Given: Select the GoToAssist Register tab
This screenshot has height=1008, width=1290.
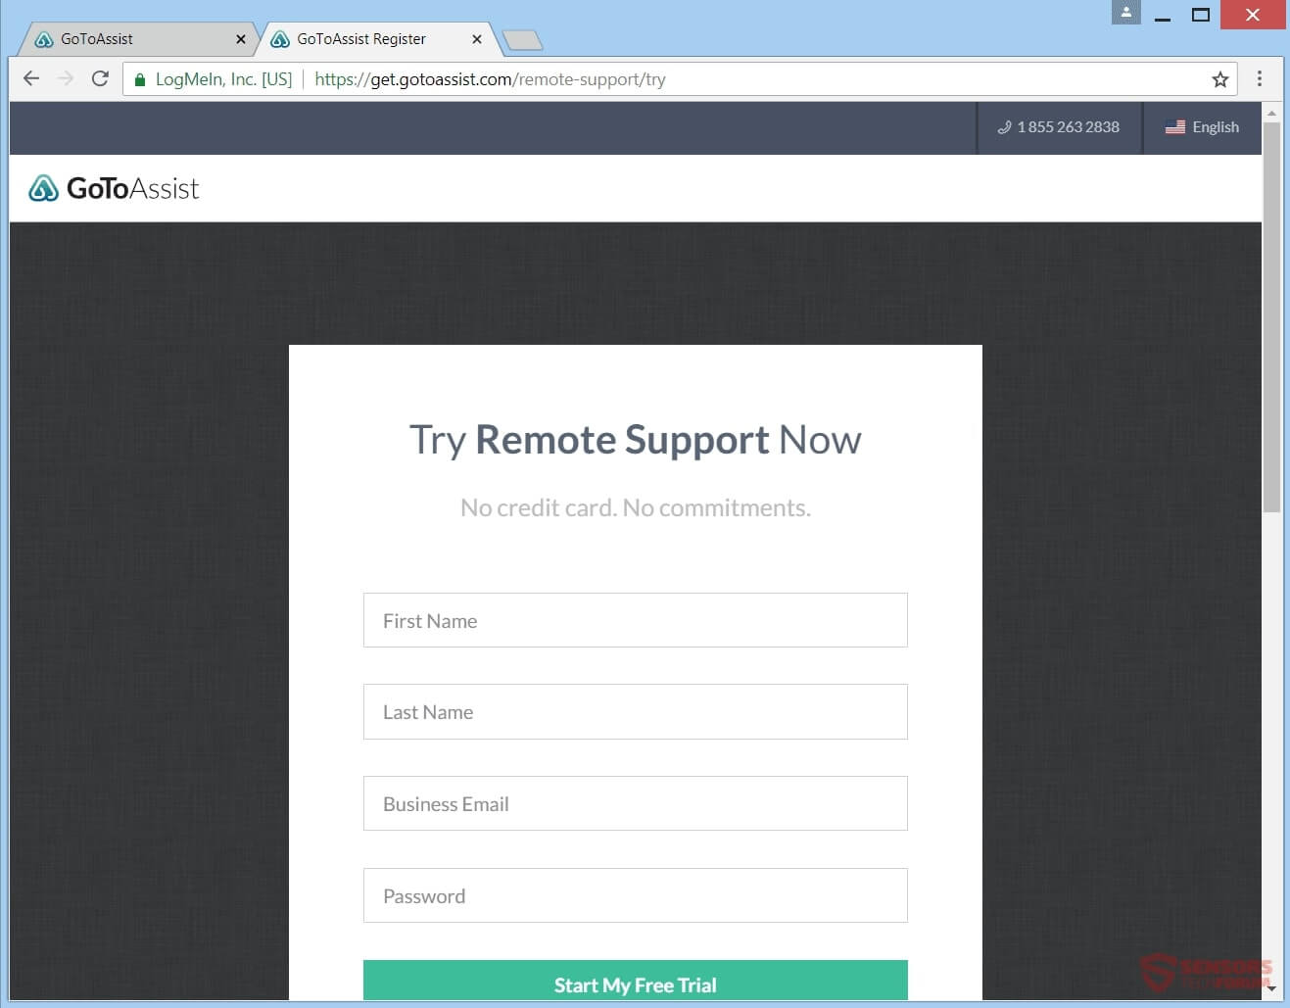Looking at the screenshot, I should 362,39.
